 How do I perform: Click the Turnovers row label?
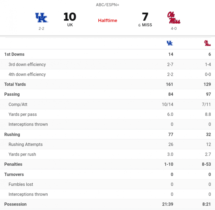(x=14, y=174)
